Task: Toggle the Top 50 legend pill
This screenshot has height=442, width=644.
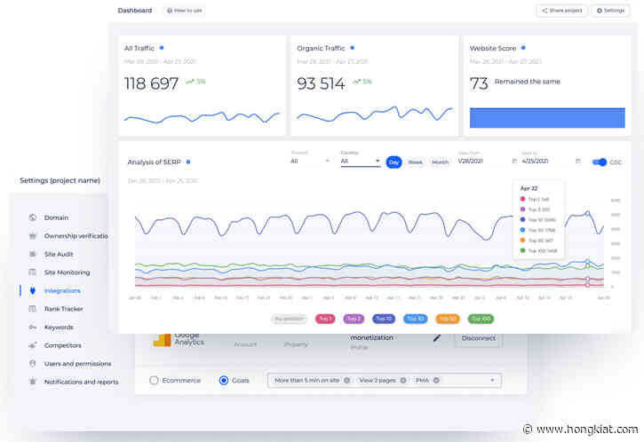Action: (x=448, y=319)
